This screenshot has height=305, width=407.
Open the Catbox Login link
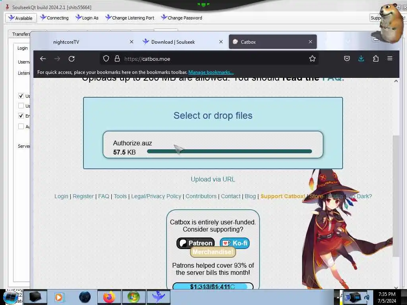coord(61,196)
